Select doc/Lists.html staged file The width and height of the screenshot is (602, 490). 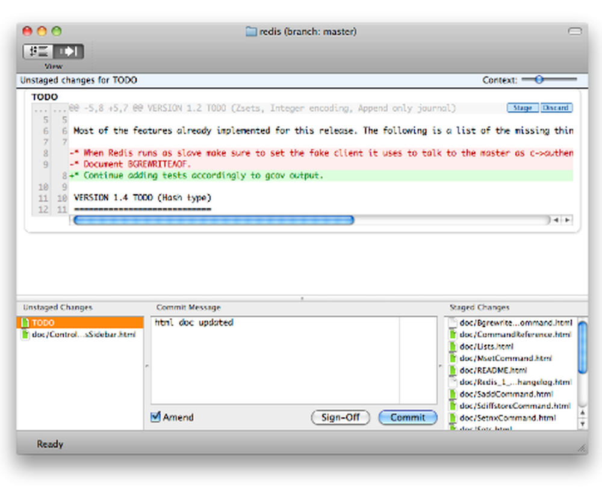click(x=511, y=346)
